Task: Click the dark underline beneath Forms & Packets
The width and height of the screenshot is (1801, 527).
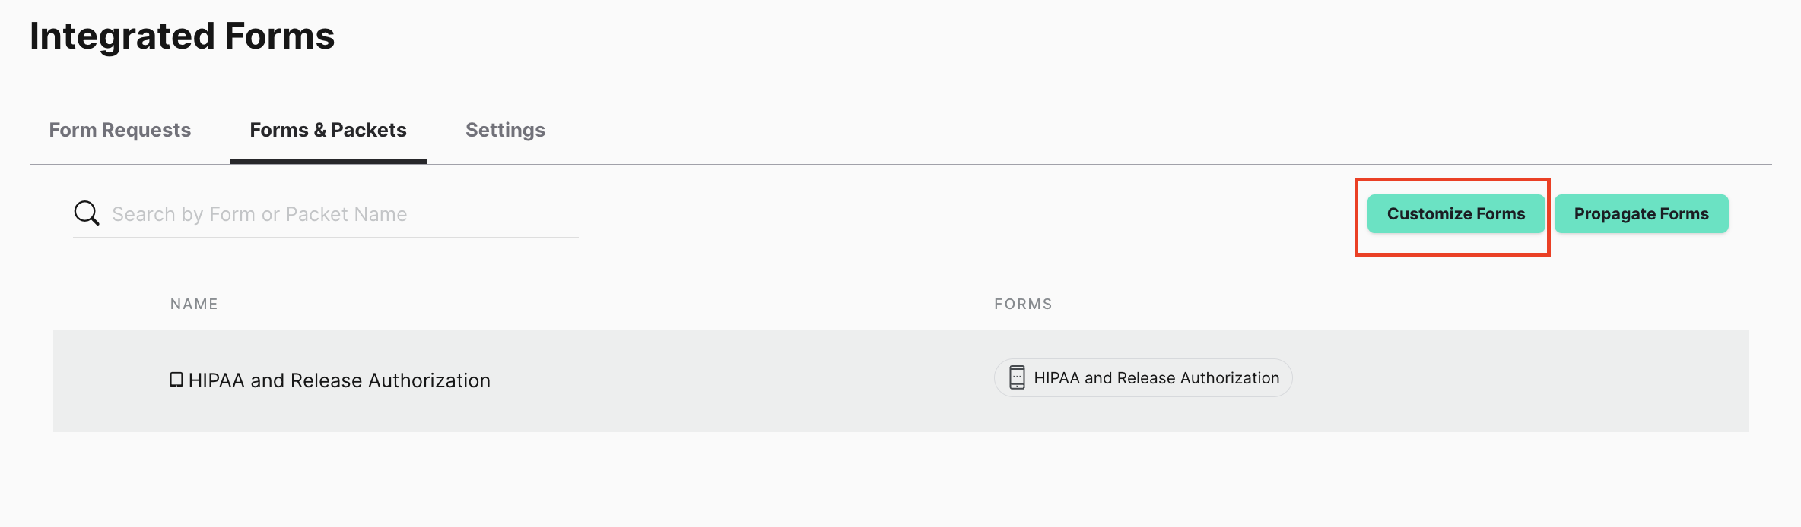Action: (328, 162)
